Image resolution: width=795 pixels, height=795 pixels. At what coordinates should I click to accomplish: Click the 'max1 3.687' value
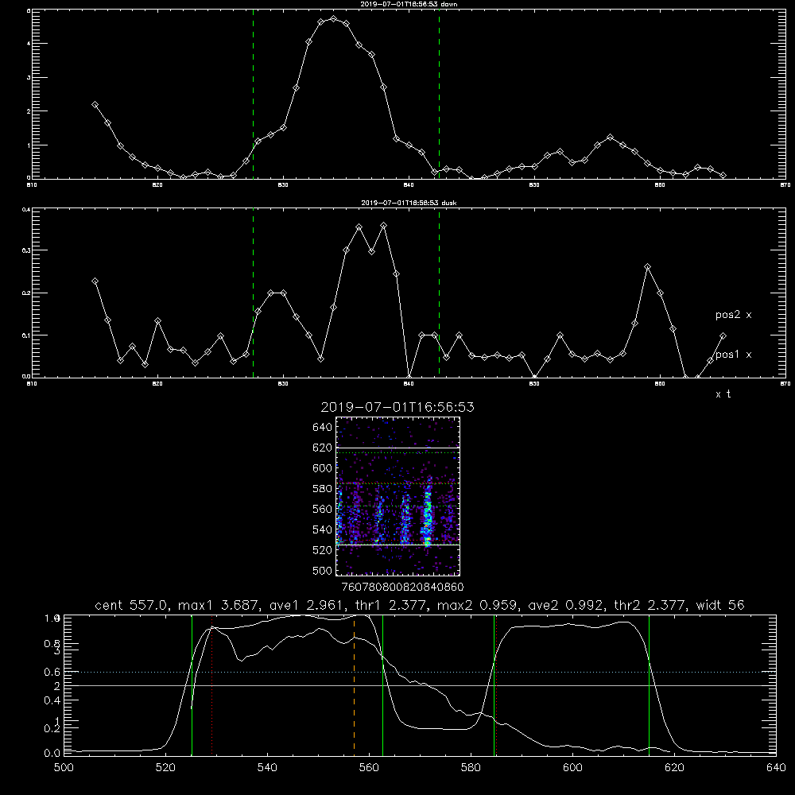[x=219, y=605]
